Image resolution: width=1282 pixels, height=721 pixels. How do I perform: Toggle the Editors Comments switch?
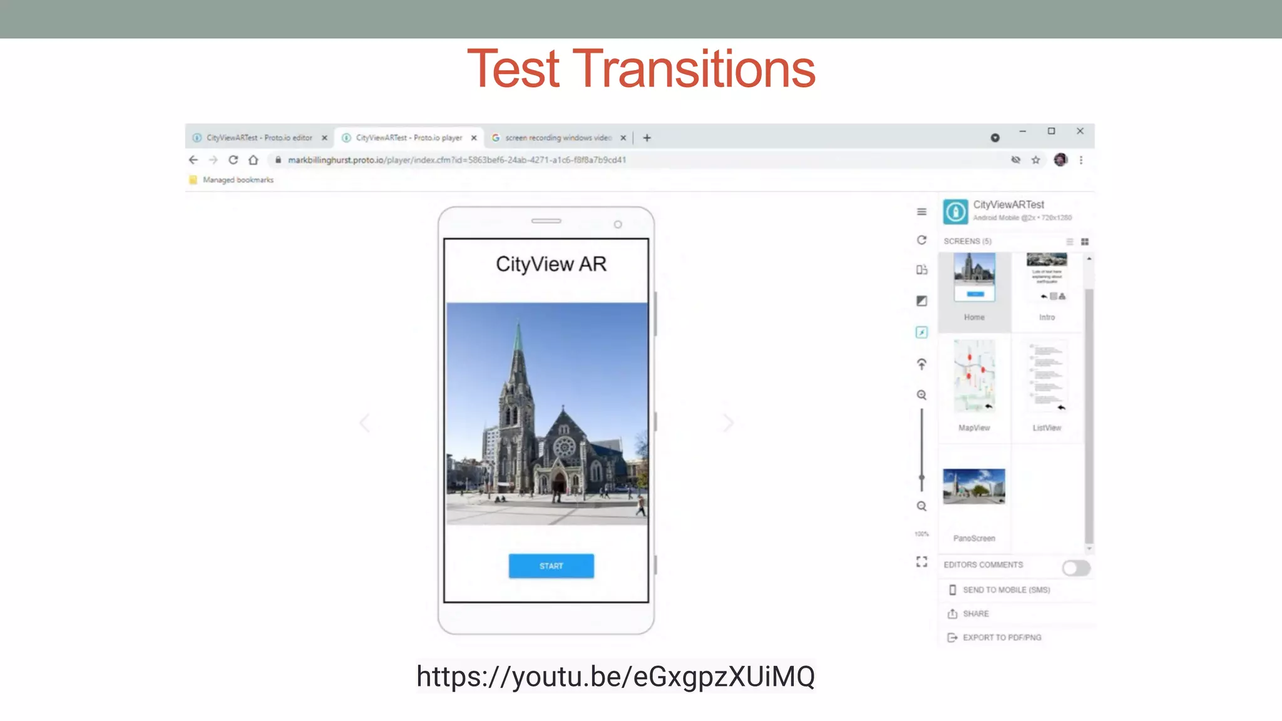tap(1076, 568)
